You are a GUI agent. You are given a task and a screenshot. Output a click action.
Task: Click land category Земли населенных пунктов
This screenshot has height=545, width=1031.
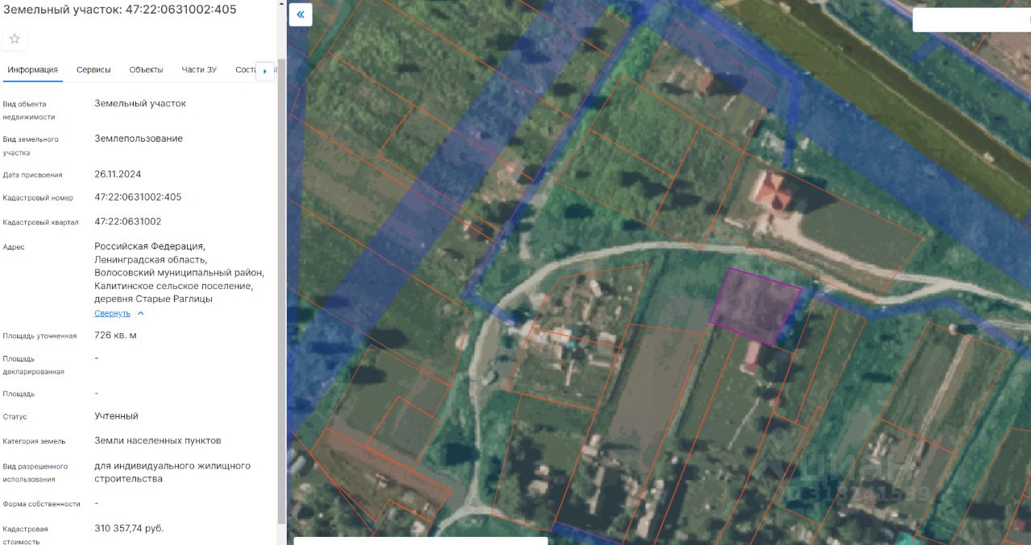point(158,440)
